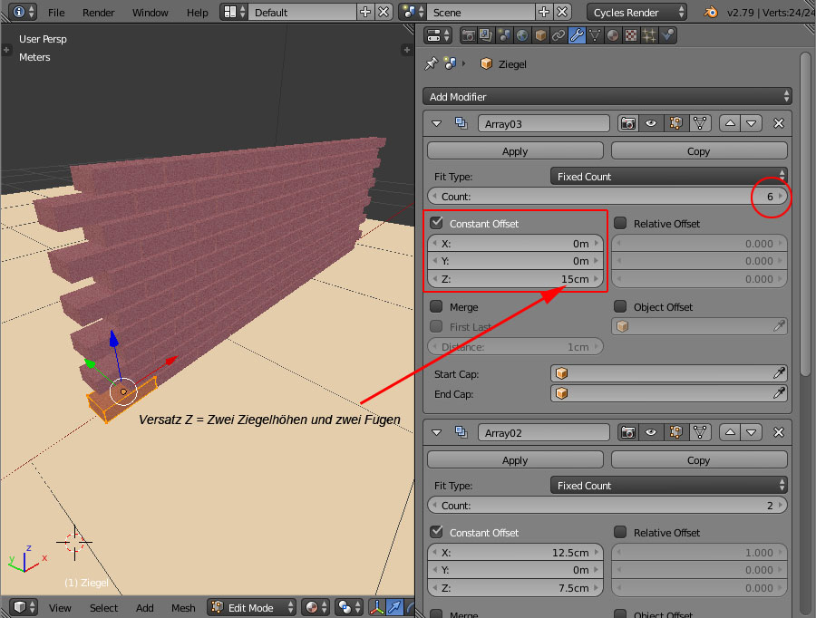Screen dimensions: 816x618
Task: Open Array03 Fit Type dropdown
Action: pos(668,176)
